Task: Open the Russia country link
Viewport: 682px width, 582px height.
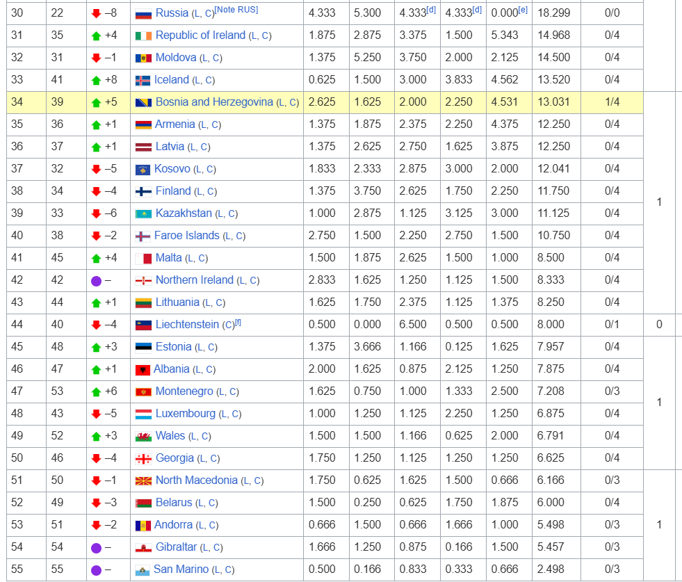Action: point(172,13)
